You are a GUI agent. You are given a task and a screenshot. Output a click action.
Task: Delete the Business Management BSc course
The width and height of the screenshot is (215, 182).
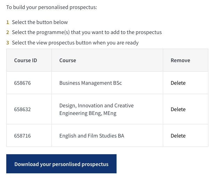coord(178,83)
